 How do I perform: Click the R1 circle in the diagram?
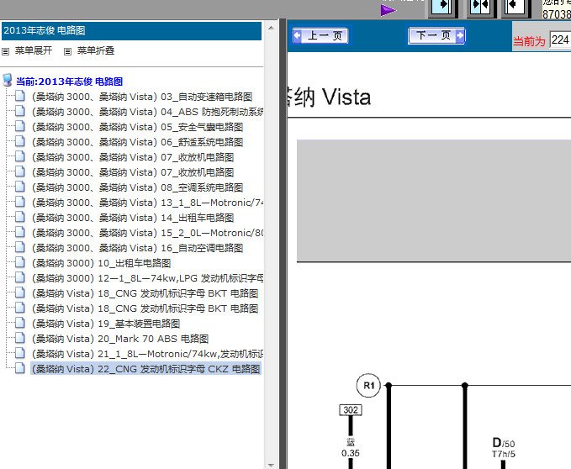(x=368, y=385)
